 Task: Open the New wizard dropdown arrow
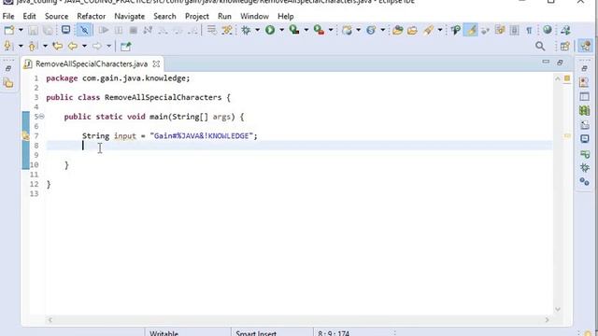[21, 30]
